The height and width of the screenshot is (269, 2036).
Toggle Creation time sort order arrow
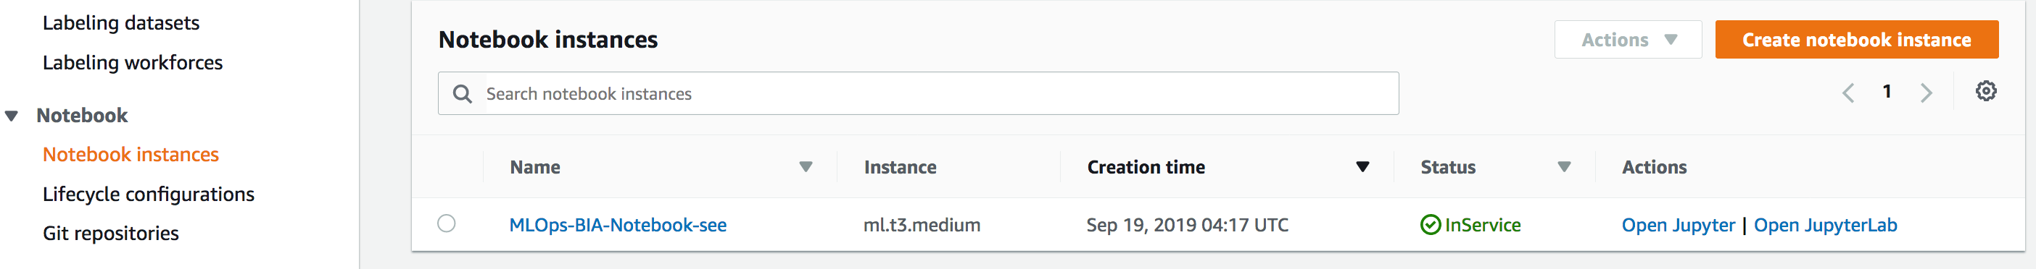(x=1362, y=167)
